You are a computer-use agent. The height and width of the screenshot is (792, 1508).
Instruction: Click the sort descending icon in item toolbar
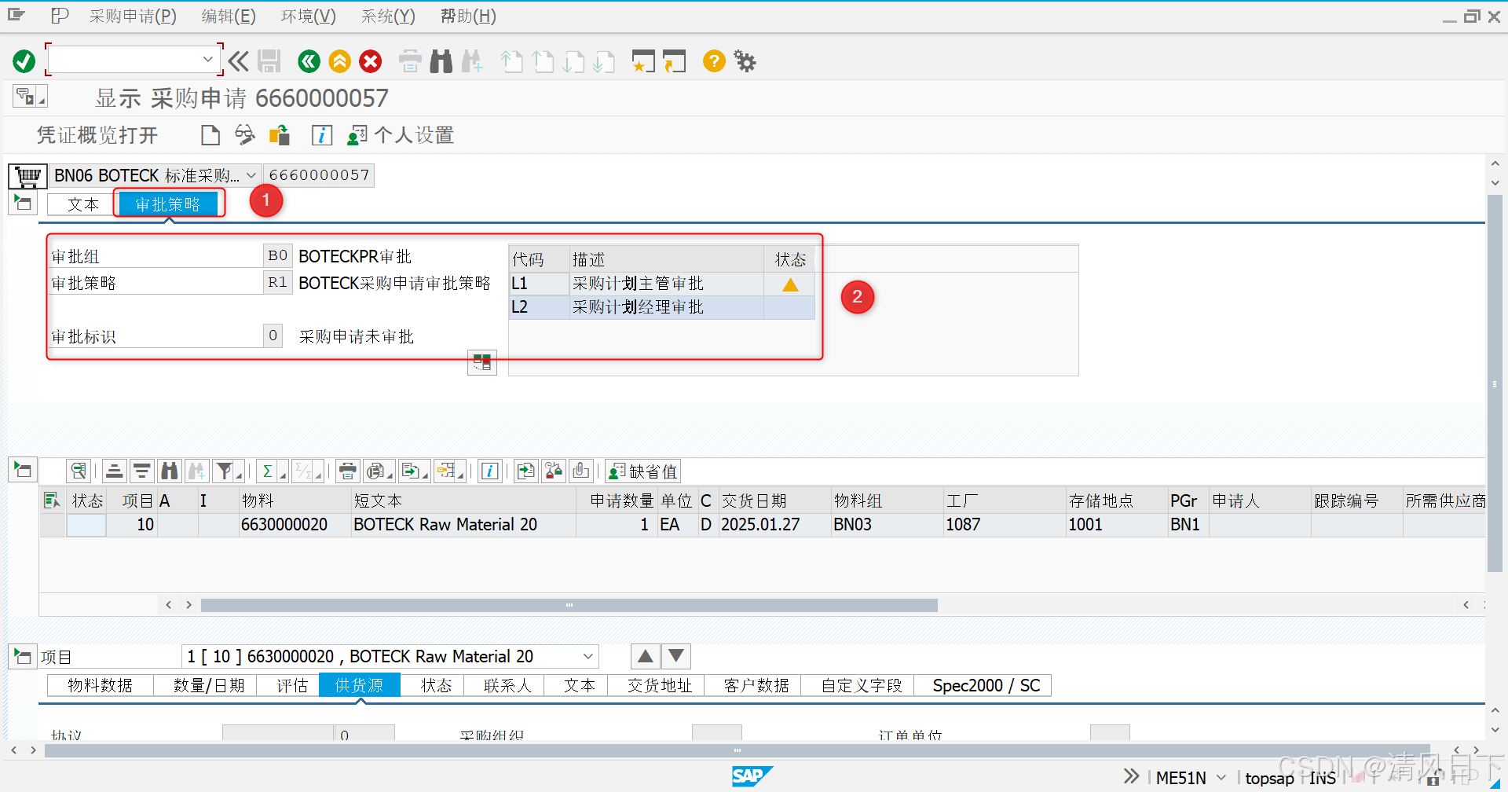tap(142, 471)
